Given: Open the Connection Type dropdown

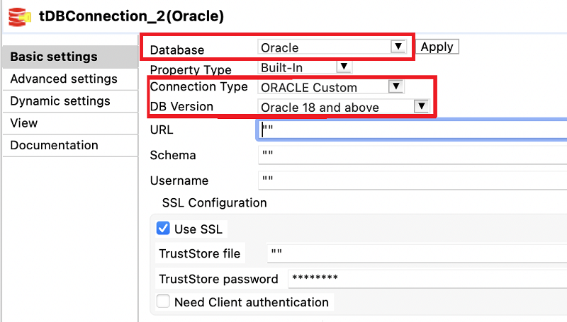Looking at the screenshot, I should pos(331,87).
